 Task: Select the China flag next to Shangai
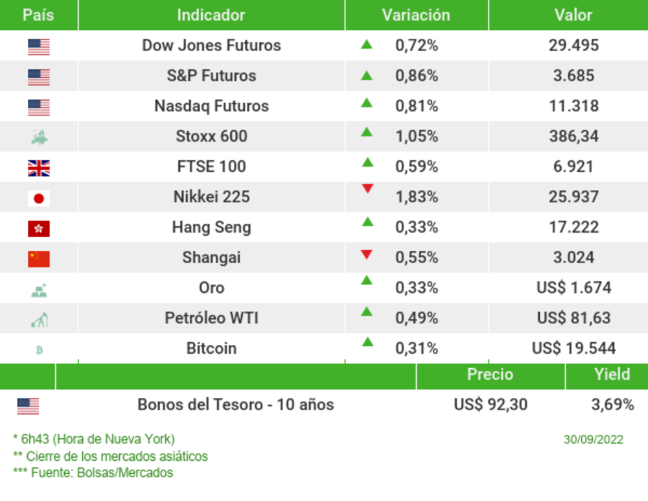pos(39,259)
